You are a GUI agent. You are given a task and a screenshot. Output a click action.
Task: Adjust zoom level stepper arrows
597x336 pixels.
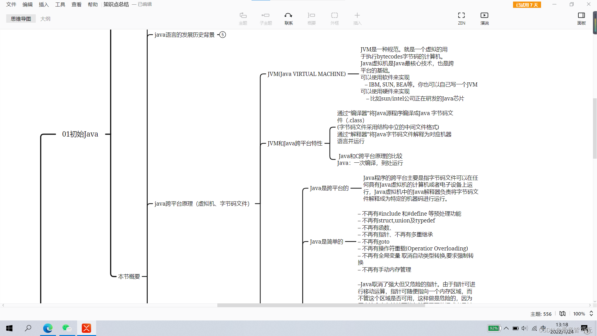click(591, 314)
